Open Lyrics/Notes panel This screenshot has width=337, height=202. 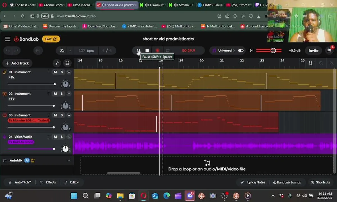(x=253, y=182)
